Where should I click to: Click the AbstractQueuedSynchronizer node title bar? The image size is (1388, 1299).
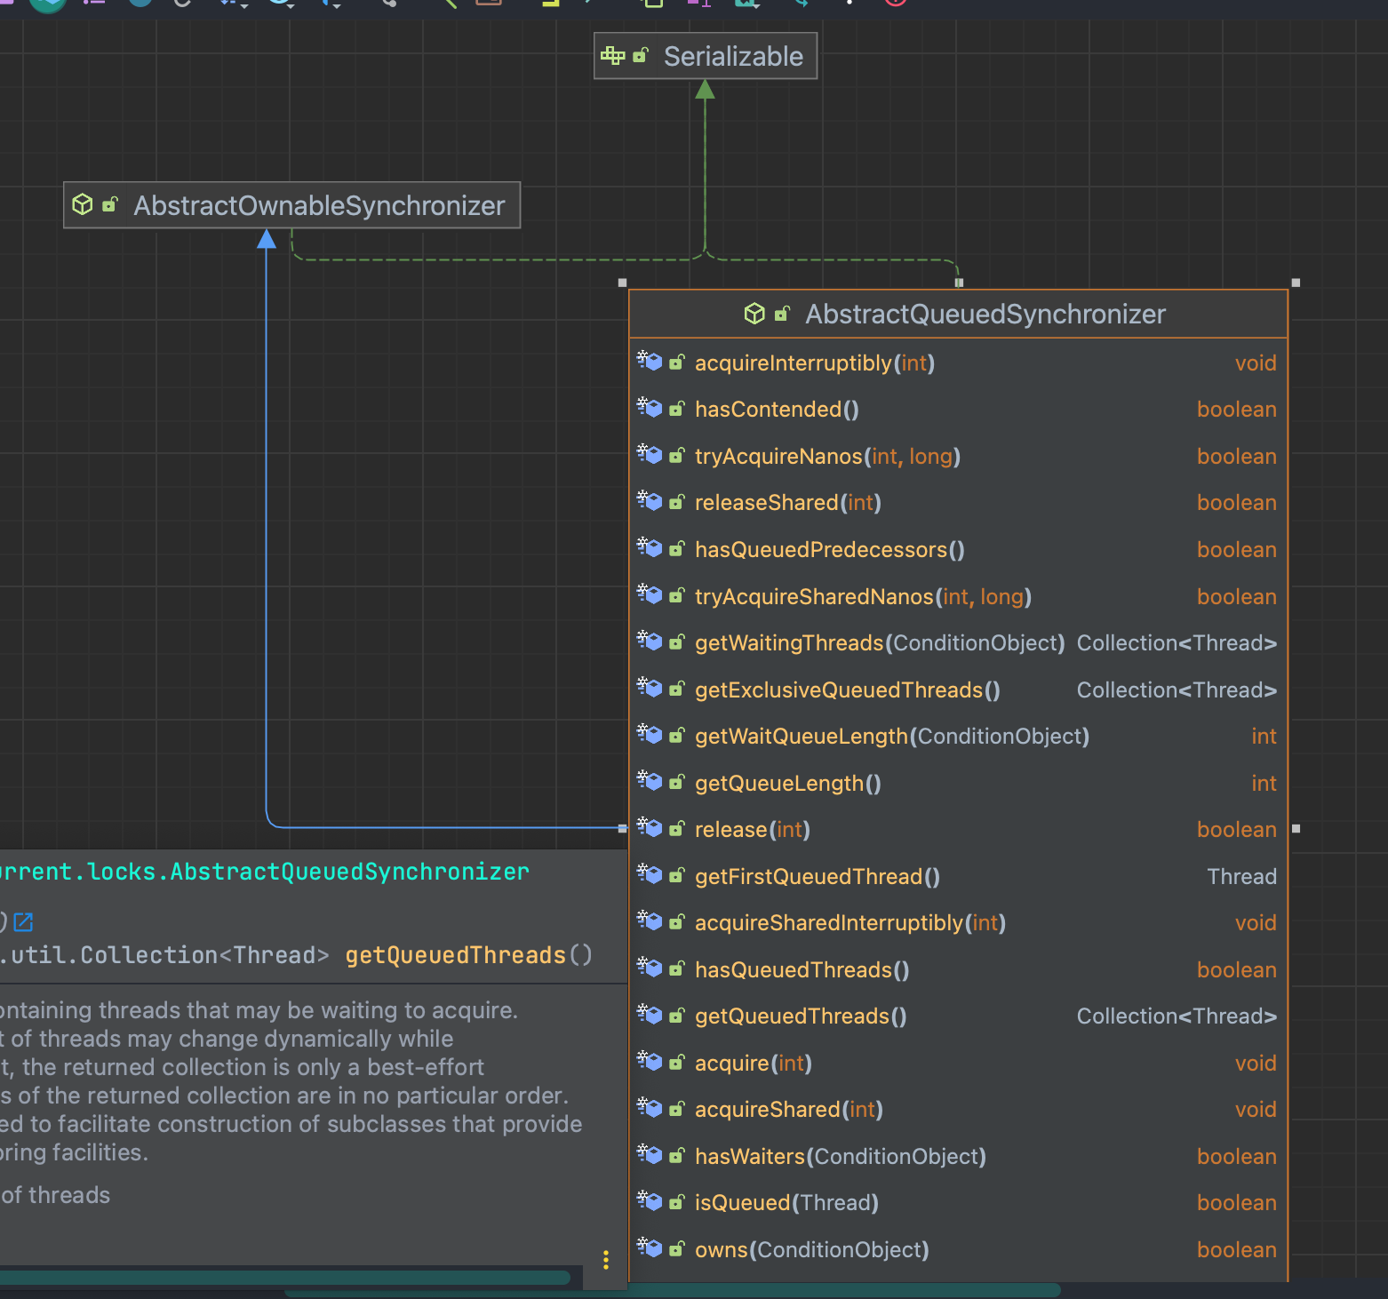(985, 314)
